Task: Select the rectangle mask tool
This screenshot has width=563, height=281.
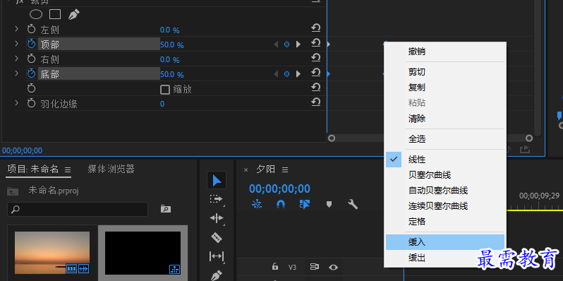Action: click(54, 14)
